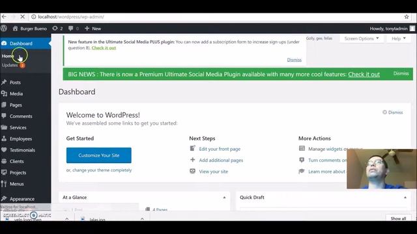The image size is (417, 234).
Task: Click Check it out in green banner
Action: coord(364,74)
